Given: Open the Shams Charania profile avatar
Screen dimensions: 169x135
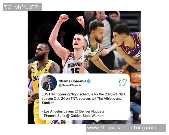Looking at the screenshot, I should [49, 83].
